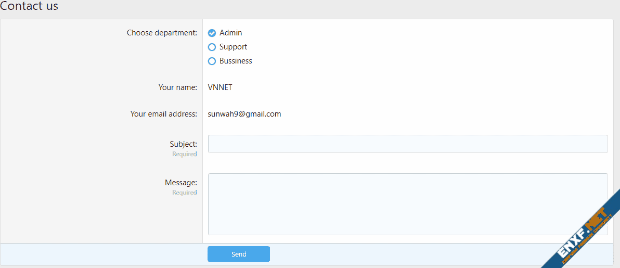The width and height of the screenshot is (620, 268).
Task: Click the Required hint under Message
Action: (x=185, y=193)
